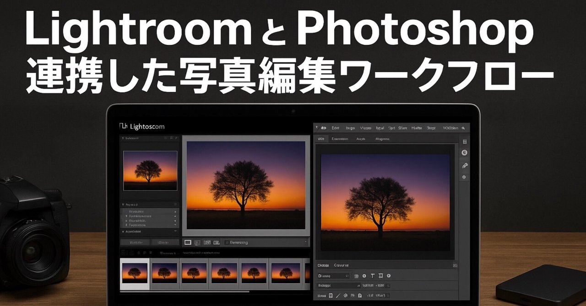Image resolution: width=586 pixels, height=306 pixels.
Task: Select the line tool icon in the lower options bar
Action: 337,295
